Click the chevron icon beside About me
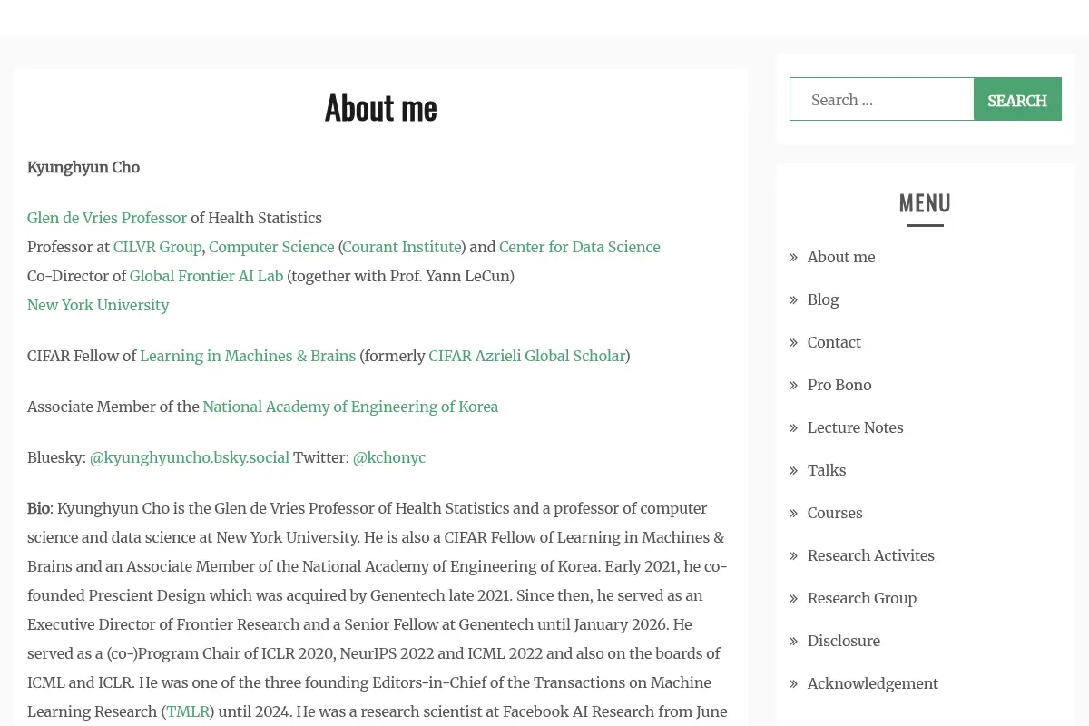The image size is (1089, 726). coord(794,258)
